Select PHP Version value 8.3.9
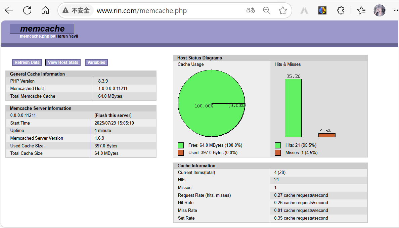399x228 pixels. tap(103, 81)
